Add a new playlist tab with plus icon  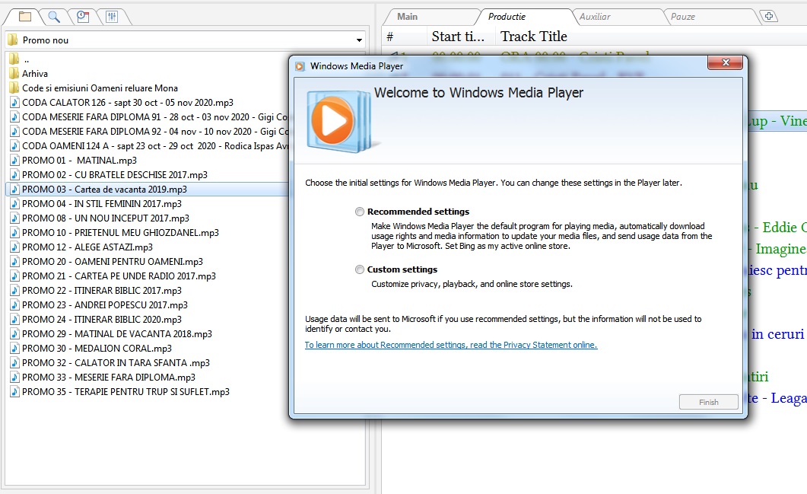769,16
